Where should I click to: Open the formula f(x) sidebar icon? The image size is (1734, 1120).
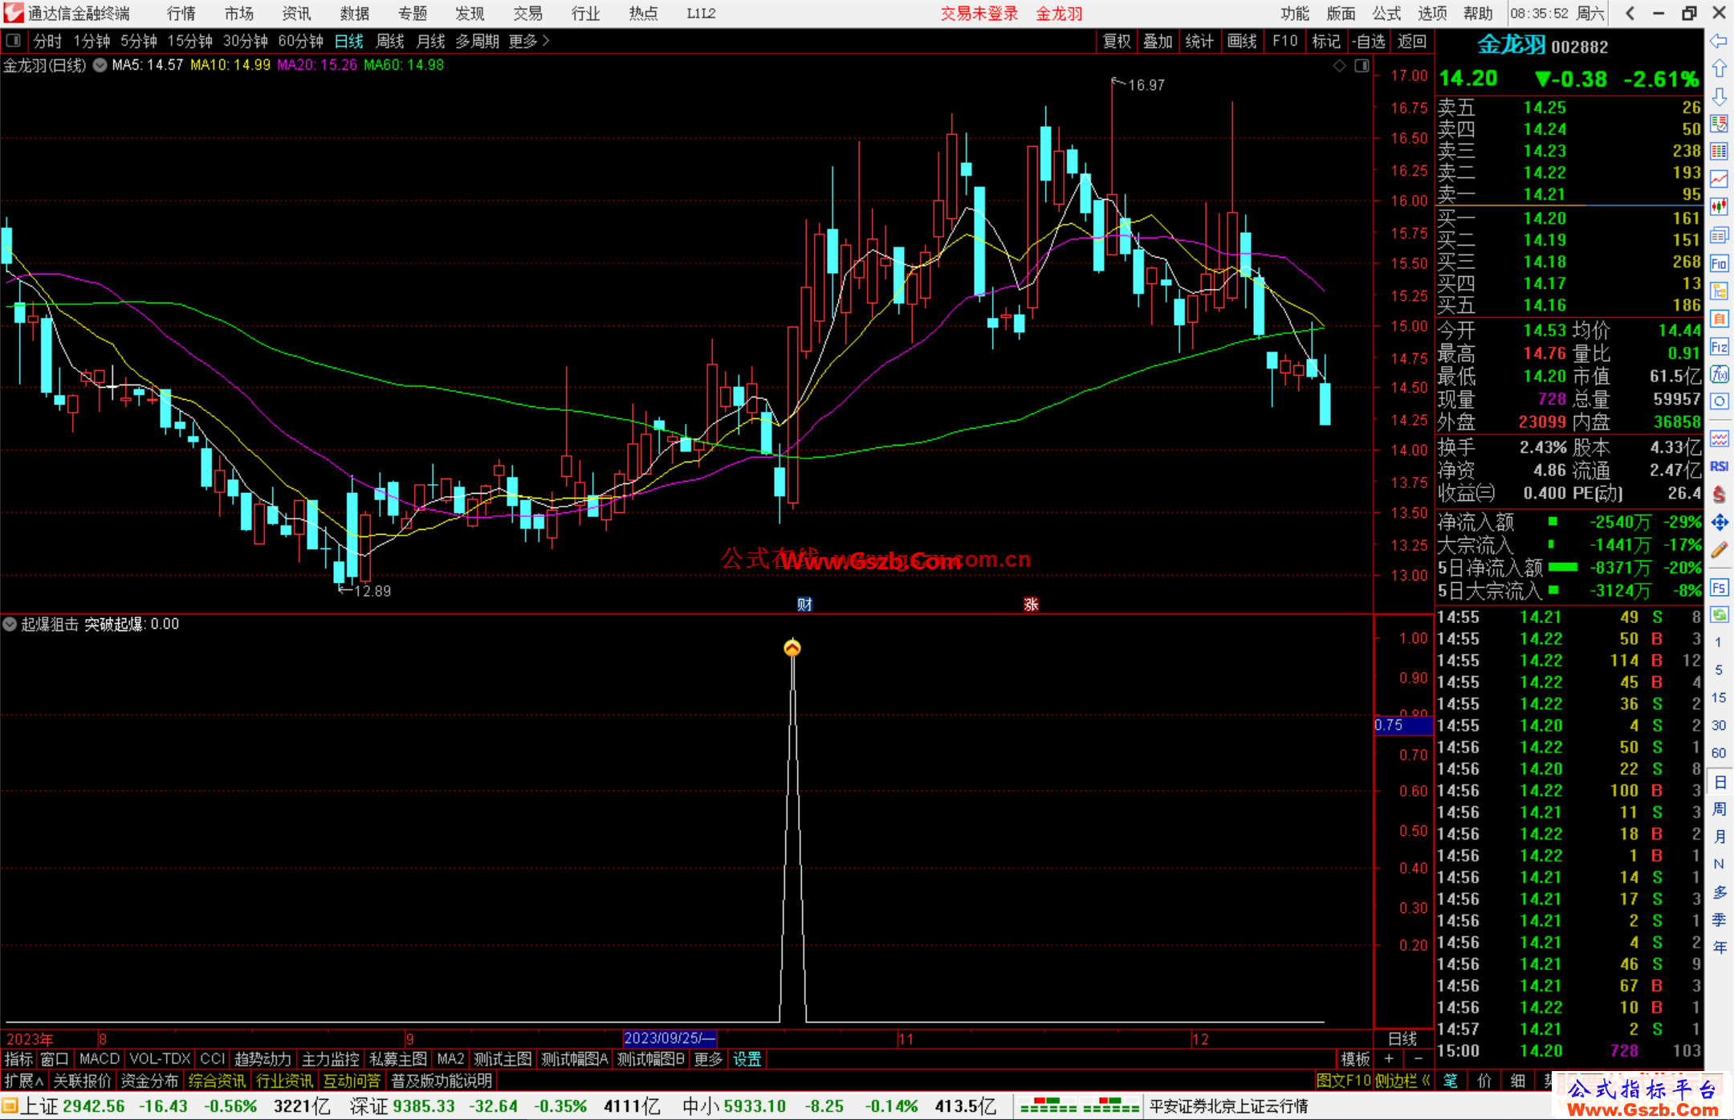click(1719, 374)
